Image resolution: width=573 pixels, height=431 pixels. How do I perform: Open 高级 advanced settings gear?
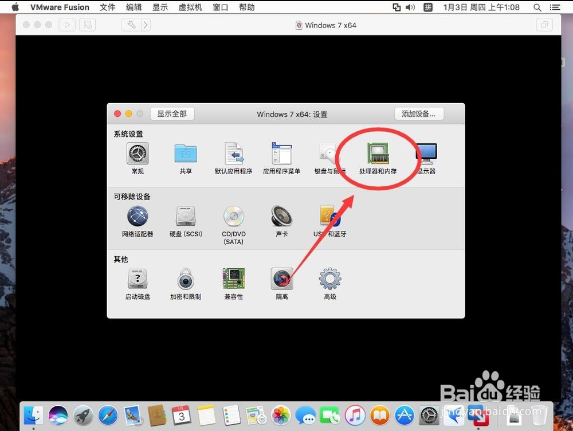click(330, 279)
